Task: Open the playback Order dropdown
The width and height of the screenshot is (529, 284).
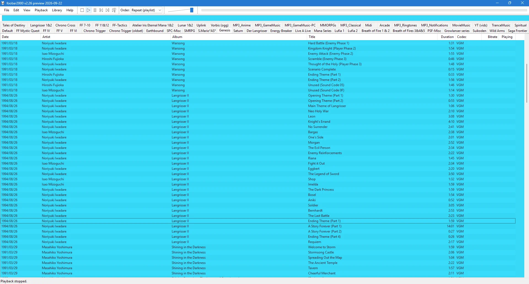Action: [147, 10]
